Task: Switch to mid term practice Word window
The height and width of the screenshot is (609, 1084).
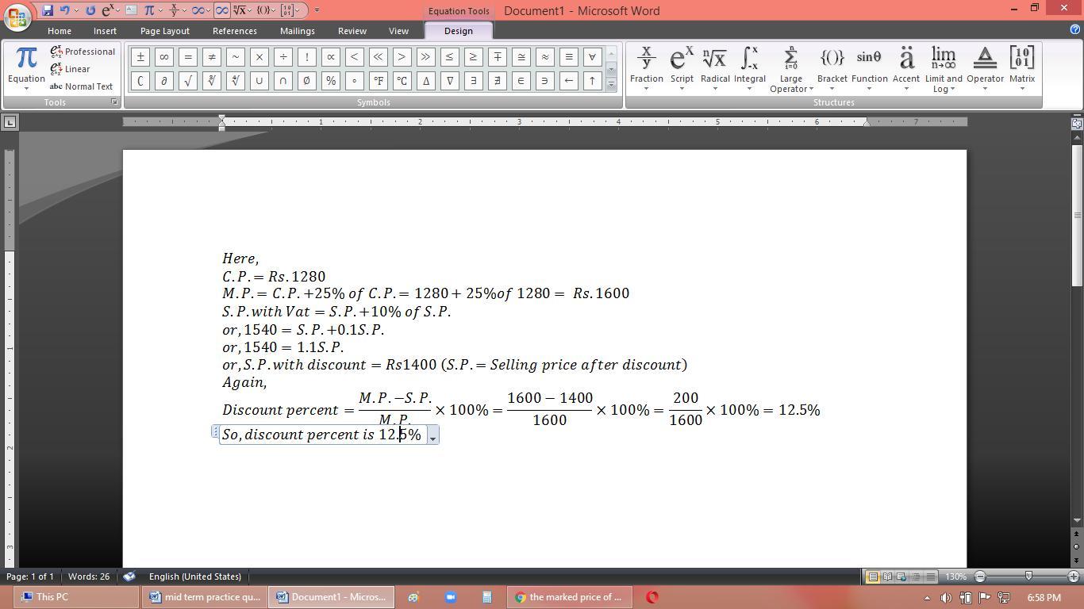Action: click(205, 597)
